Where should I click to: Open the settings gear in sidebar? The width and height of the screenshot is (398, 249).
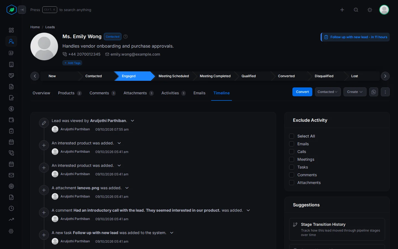pos(11,231)
